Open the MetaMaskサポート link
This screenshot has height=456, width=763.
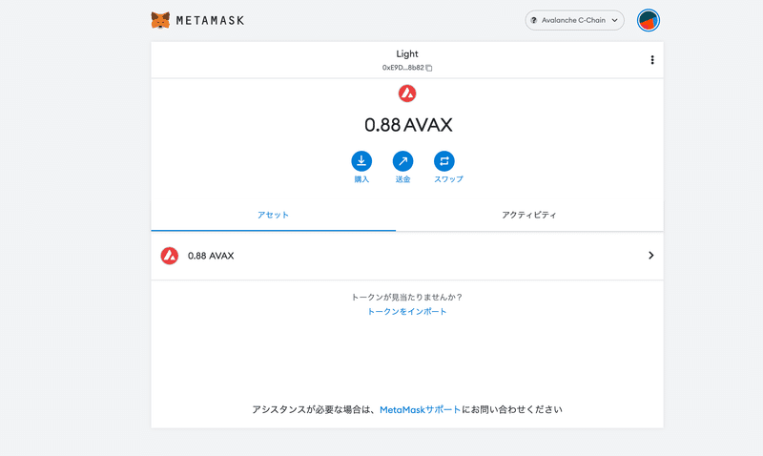[x=420, y=410]
